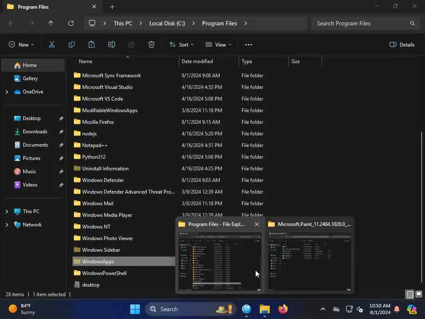Click the Copilot icon in taskbar

412,309
